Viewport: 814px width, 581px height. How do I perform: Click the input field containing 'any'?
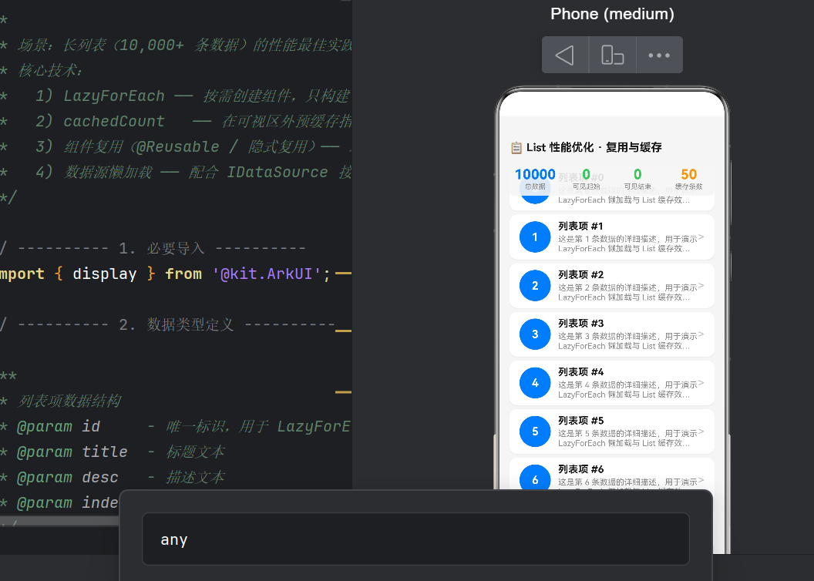415,539
